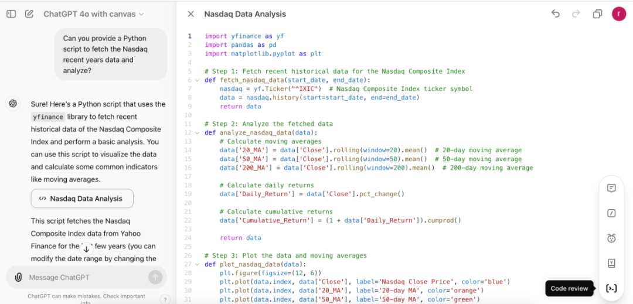The height and width of the screenshot is (304, 633).
Task: Collapse the analyze_nasdaq_data function at line 12
Action: pyautogui.click(x=197, y=132)
